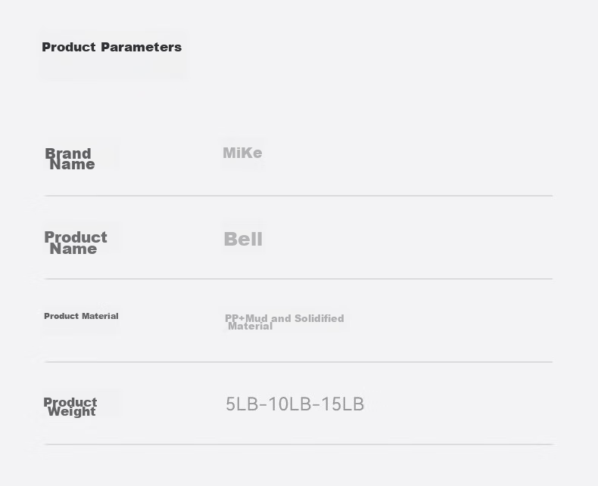Click the Product Material label
The image size is (598, 486).
[81, 316]
